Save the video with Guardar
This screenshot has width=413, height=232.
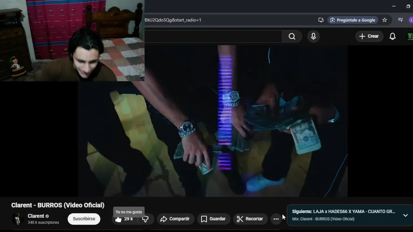(x=213, y=219)
